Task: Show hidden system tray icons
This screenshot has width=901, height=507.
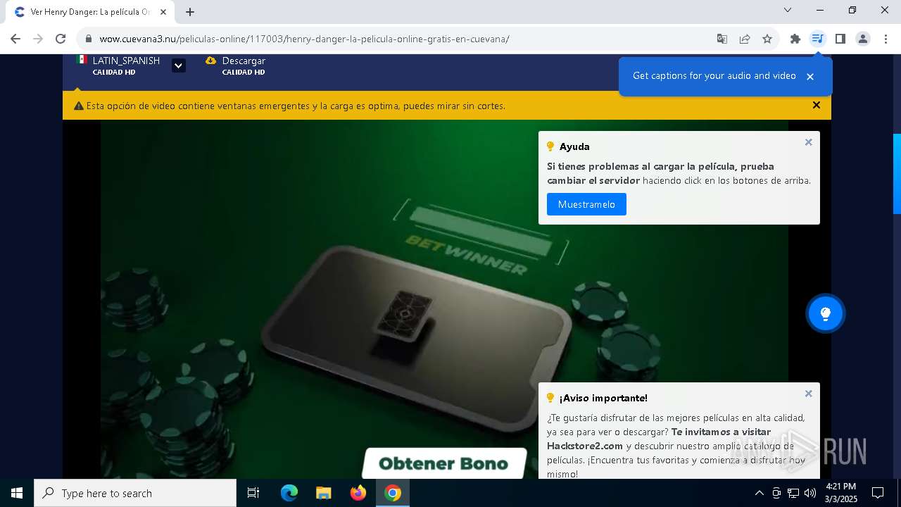Action: click(759, 493)
